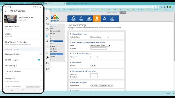
Task: Open the headset support icon in toolbar
Action: pos(47,63)
